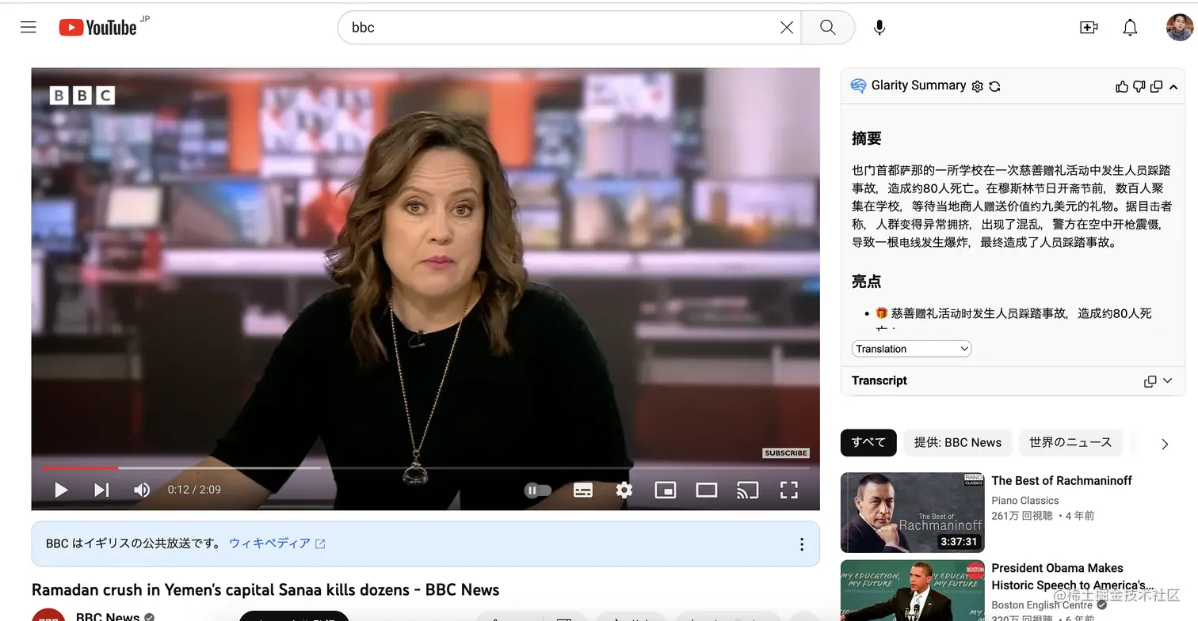Image resolution: width=1198 pixels, height=621 pixels.
Task: Click the 0:12 / 2:09 time display
Action: tap(194, 490)
